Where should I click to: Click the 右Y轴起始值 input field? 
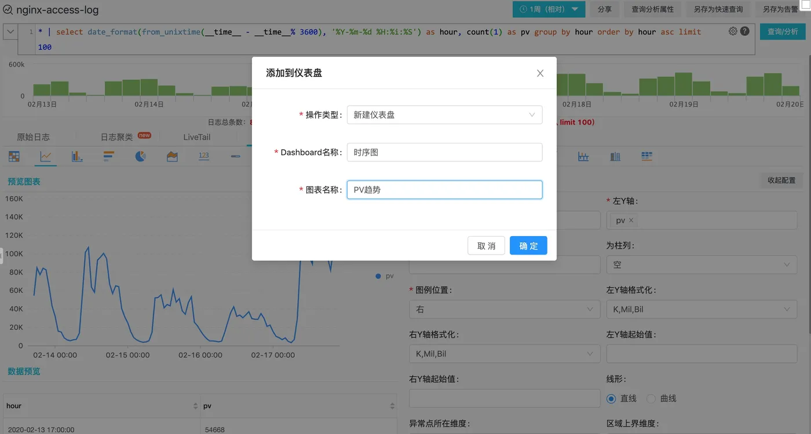click(x=505, y=398)
